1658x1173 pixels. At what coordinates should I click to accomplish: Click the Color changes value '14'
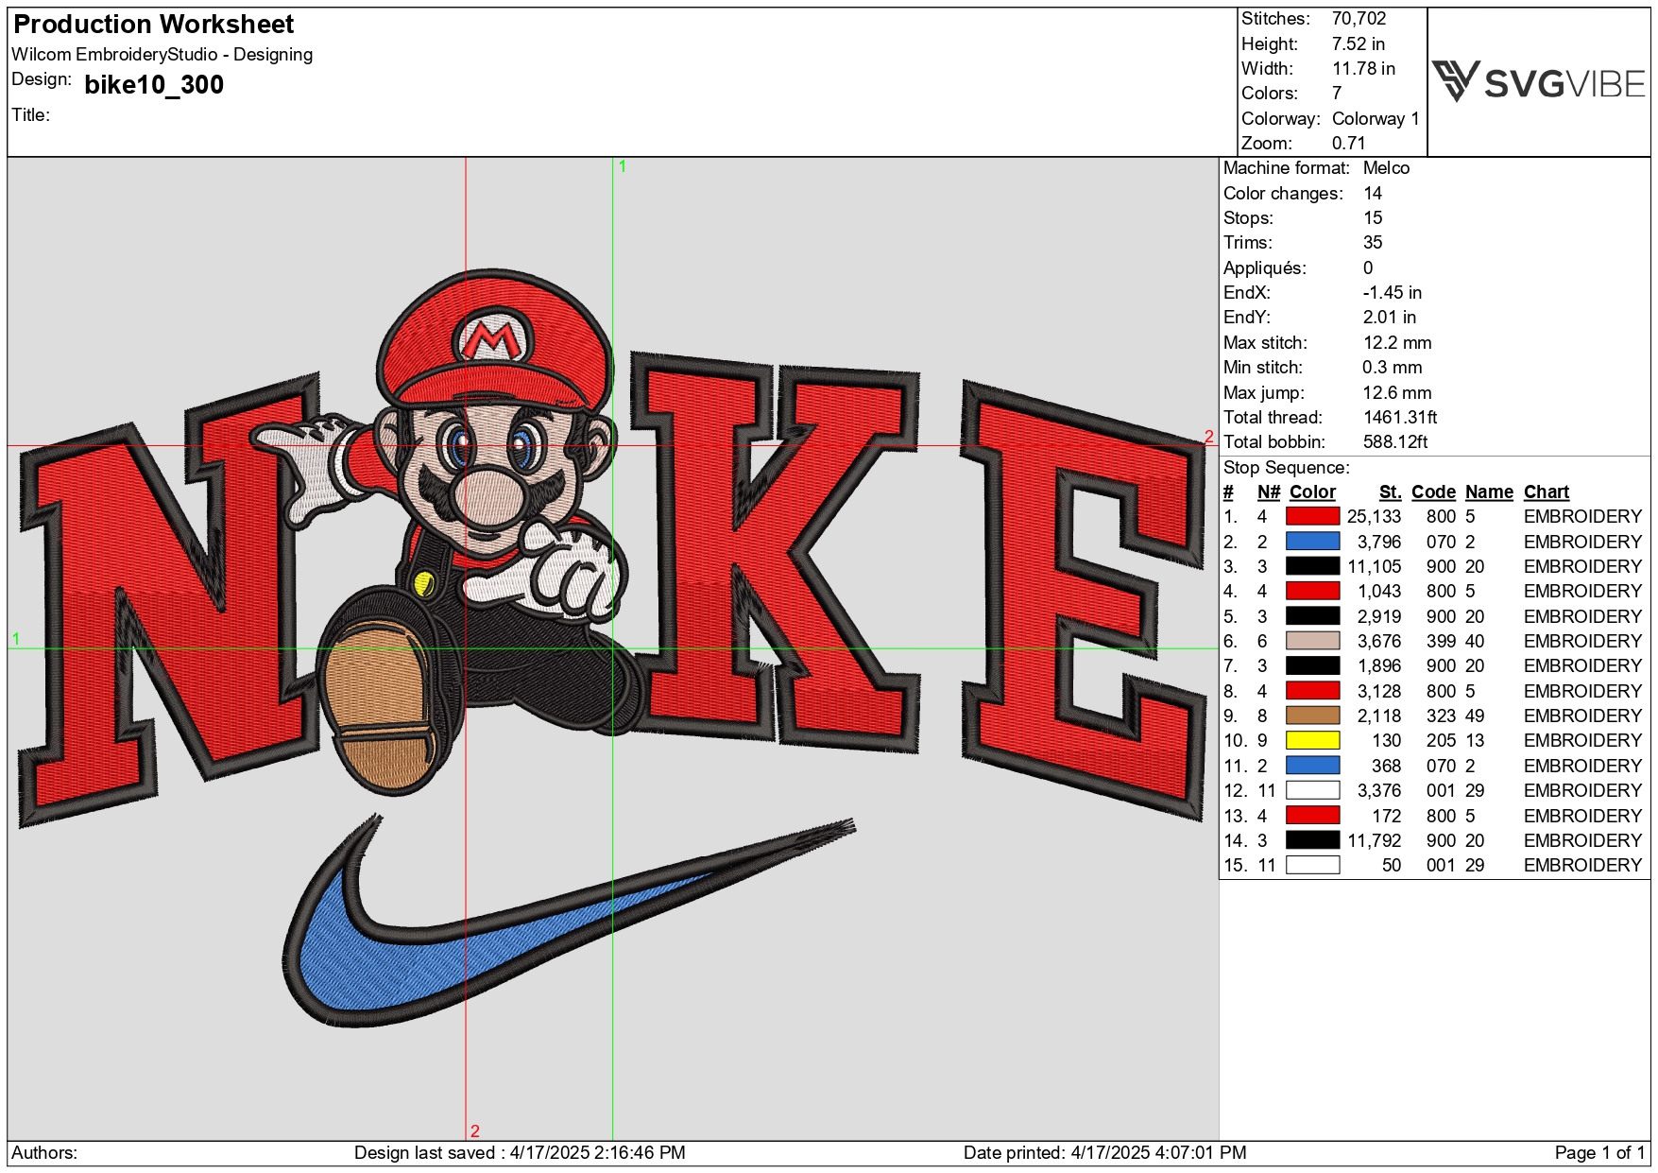click(x=1372, y=193)
